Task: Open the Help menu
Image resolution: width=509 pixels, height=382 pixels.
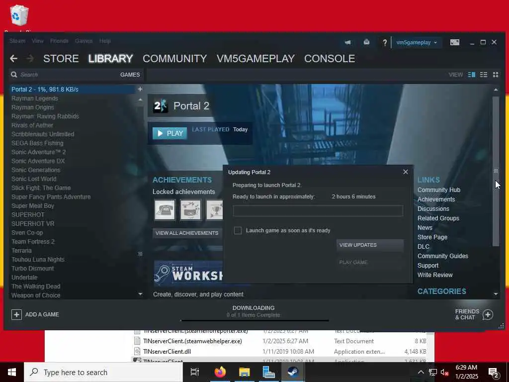Action: 105,41
